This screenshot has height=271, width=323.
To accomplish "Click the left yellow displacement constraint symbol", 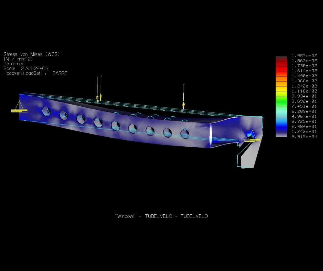I will pos(19,107).
